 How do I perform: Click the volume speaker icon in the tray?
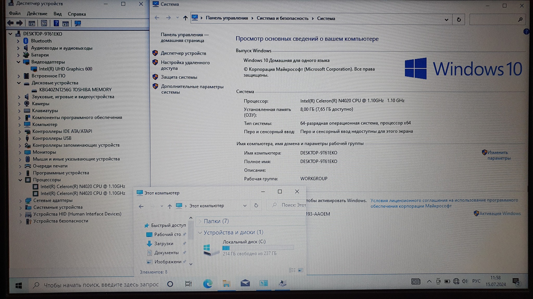(x=465, y=281)
